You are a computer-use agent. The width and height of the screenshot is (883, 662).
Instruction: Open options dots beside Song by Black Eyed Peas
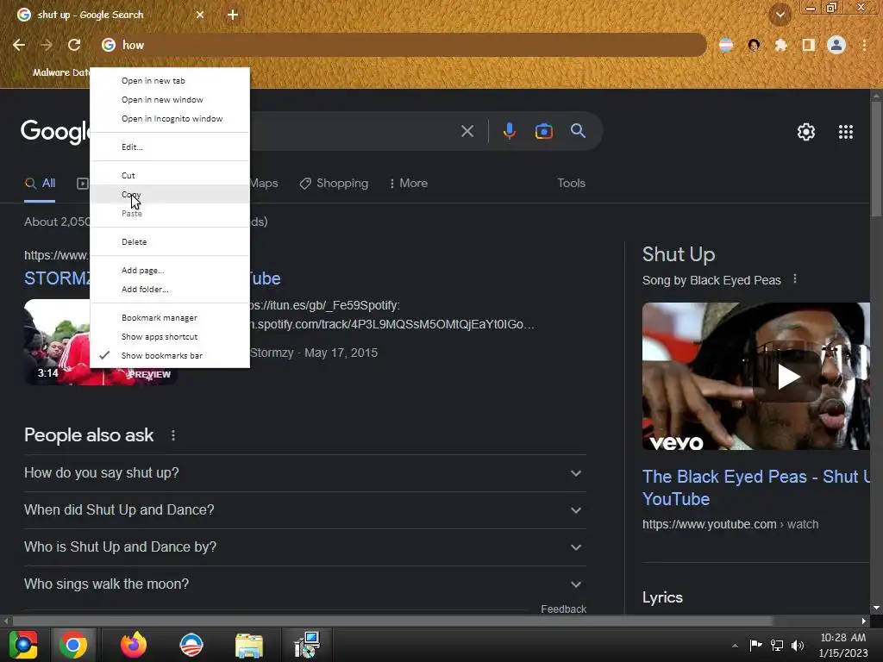[794, 278]
